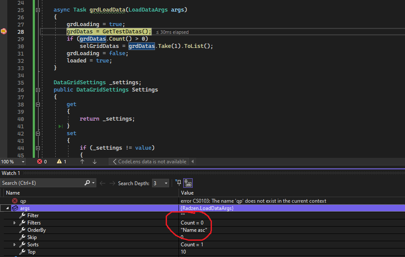This screenshot has width=405, height=257.
Task: Select the Sorts property row
Action: point(202,244)
